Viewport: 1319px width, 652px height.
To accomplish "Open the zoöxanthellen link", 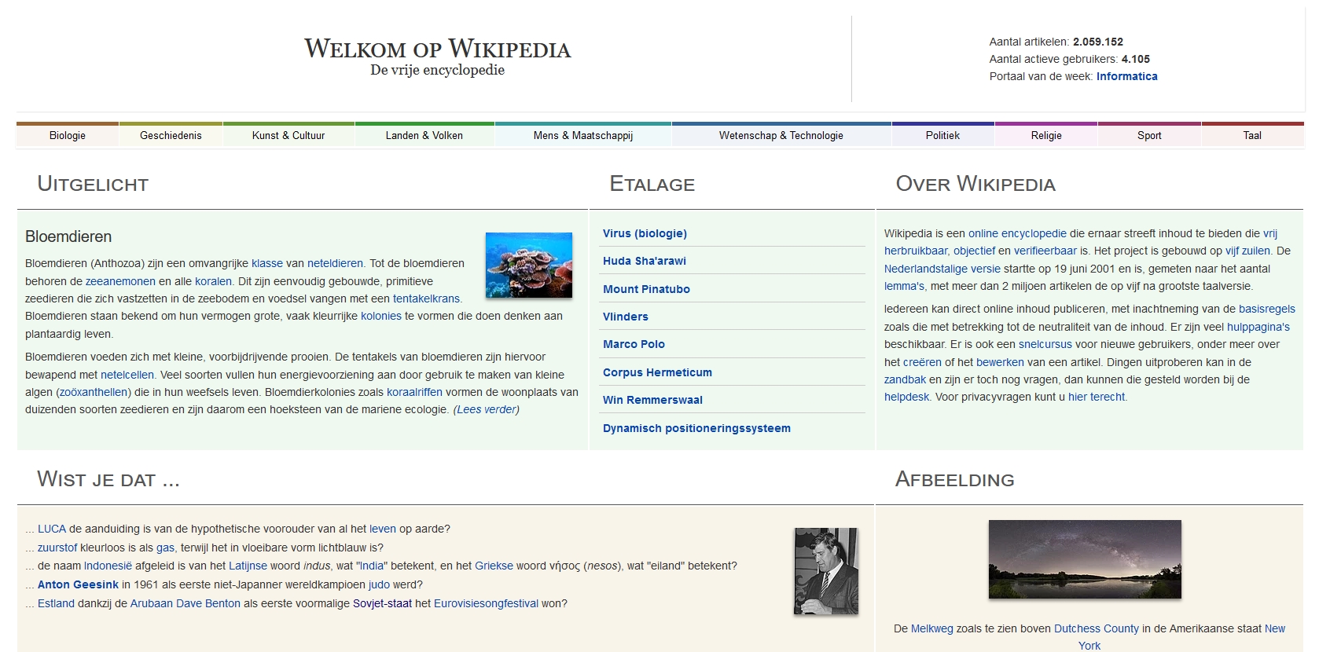I will point(94,392).
